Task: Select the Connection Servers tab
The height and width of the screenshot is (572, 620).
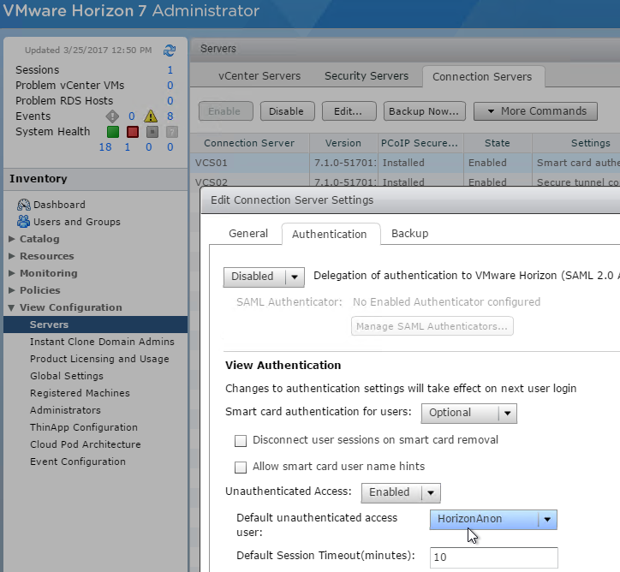Action: (x=482, y=77)
